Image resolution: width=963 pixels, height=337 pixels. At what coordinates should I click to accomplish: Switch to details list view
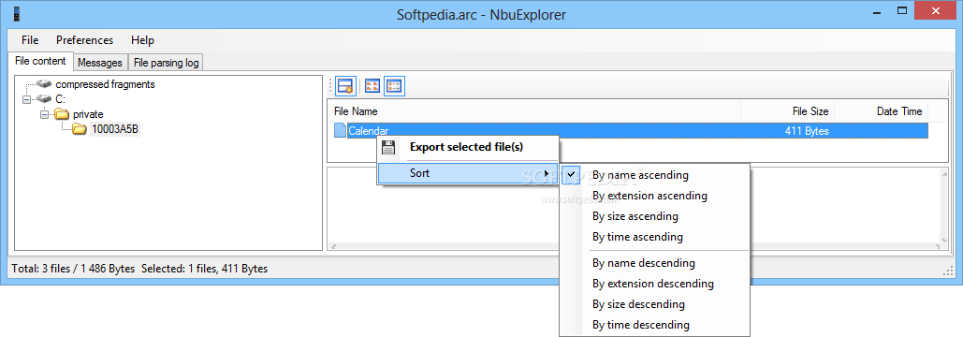(394, 86)
